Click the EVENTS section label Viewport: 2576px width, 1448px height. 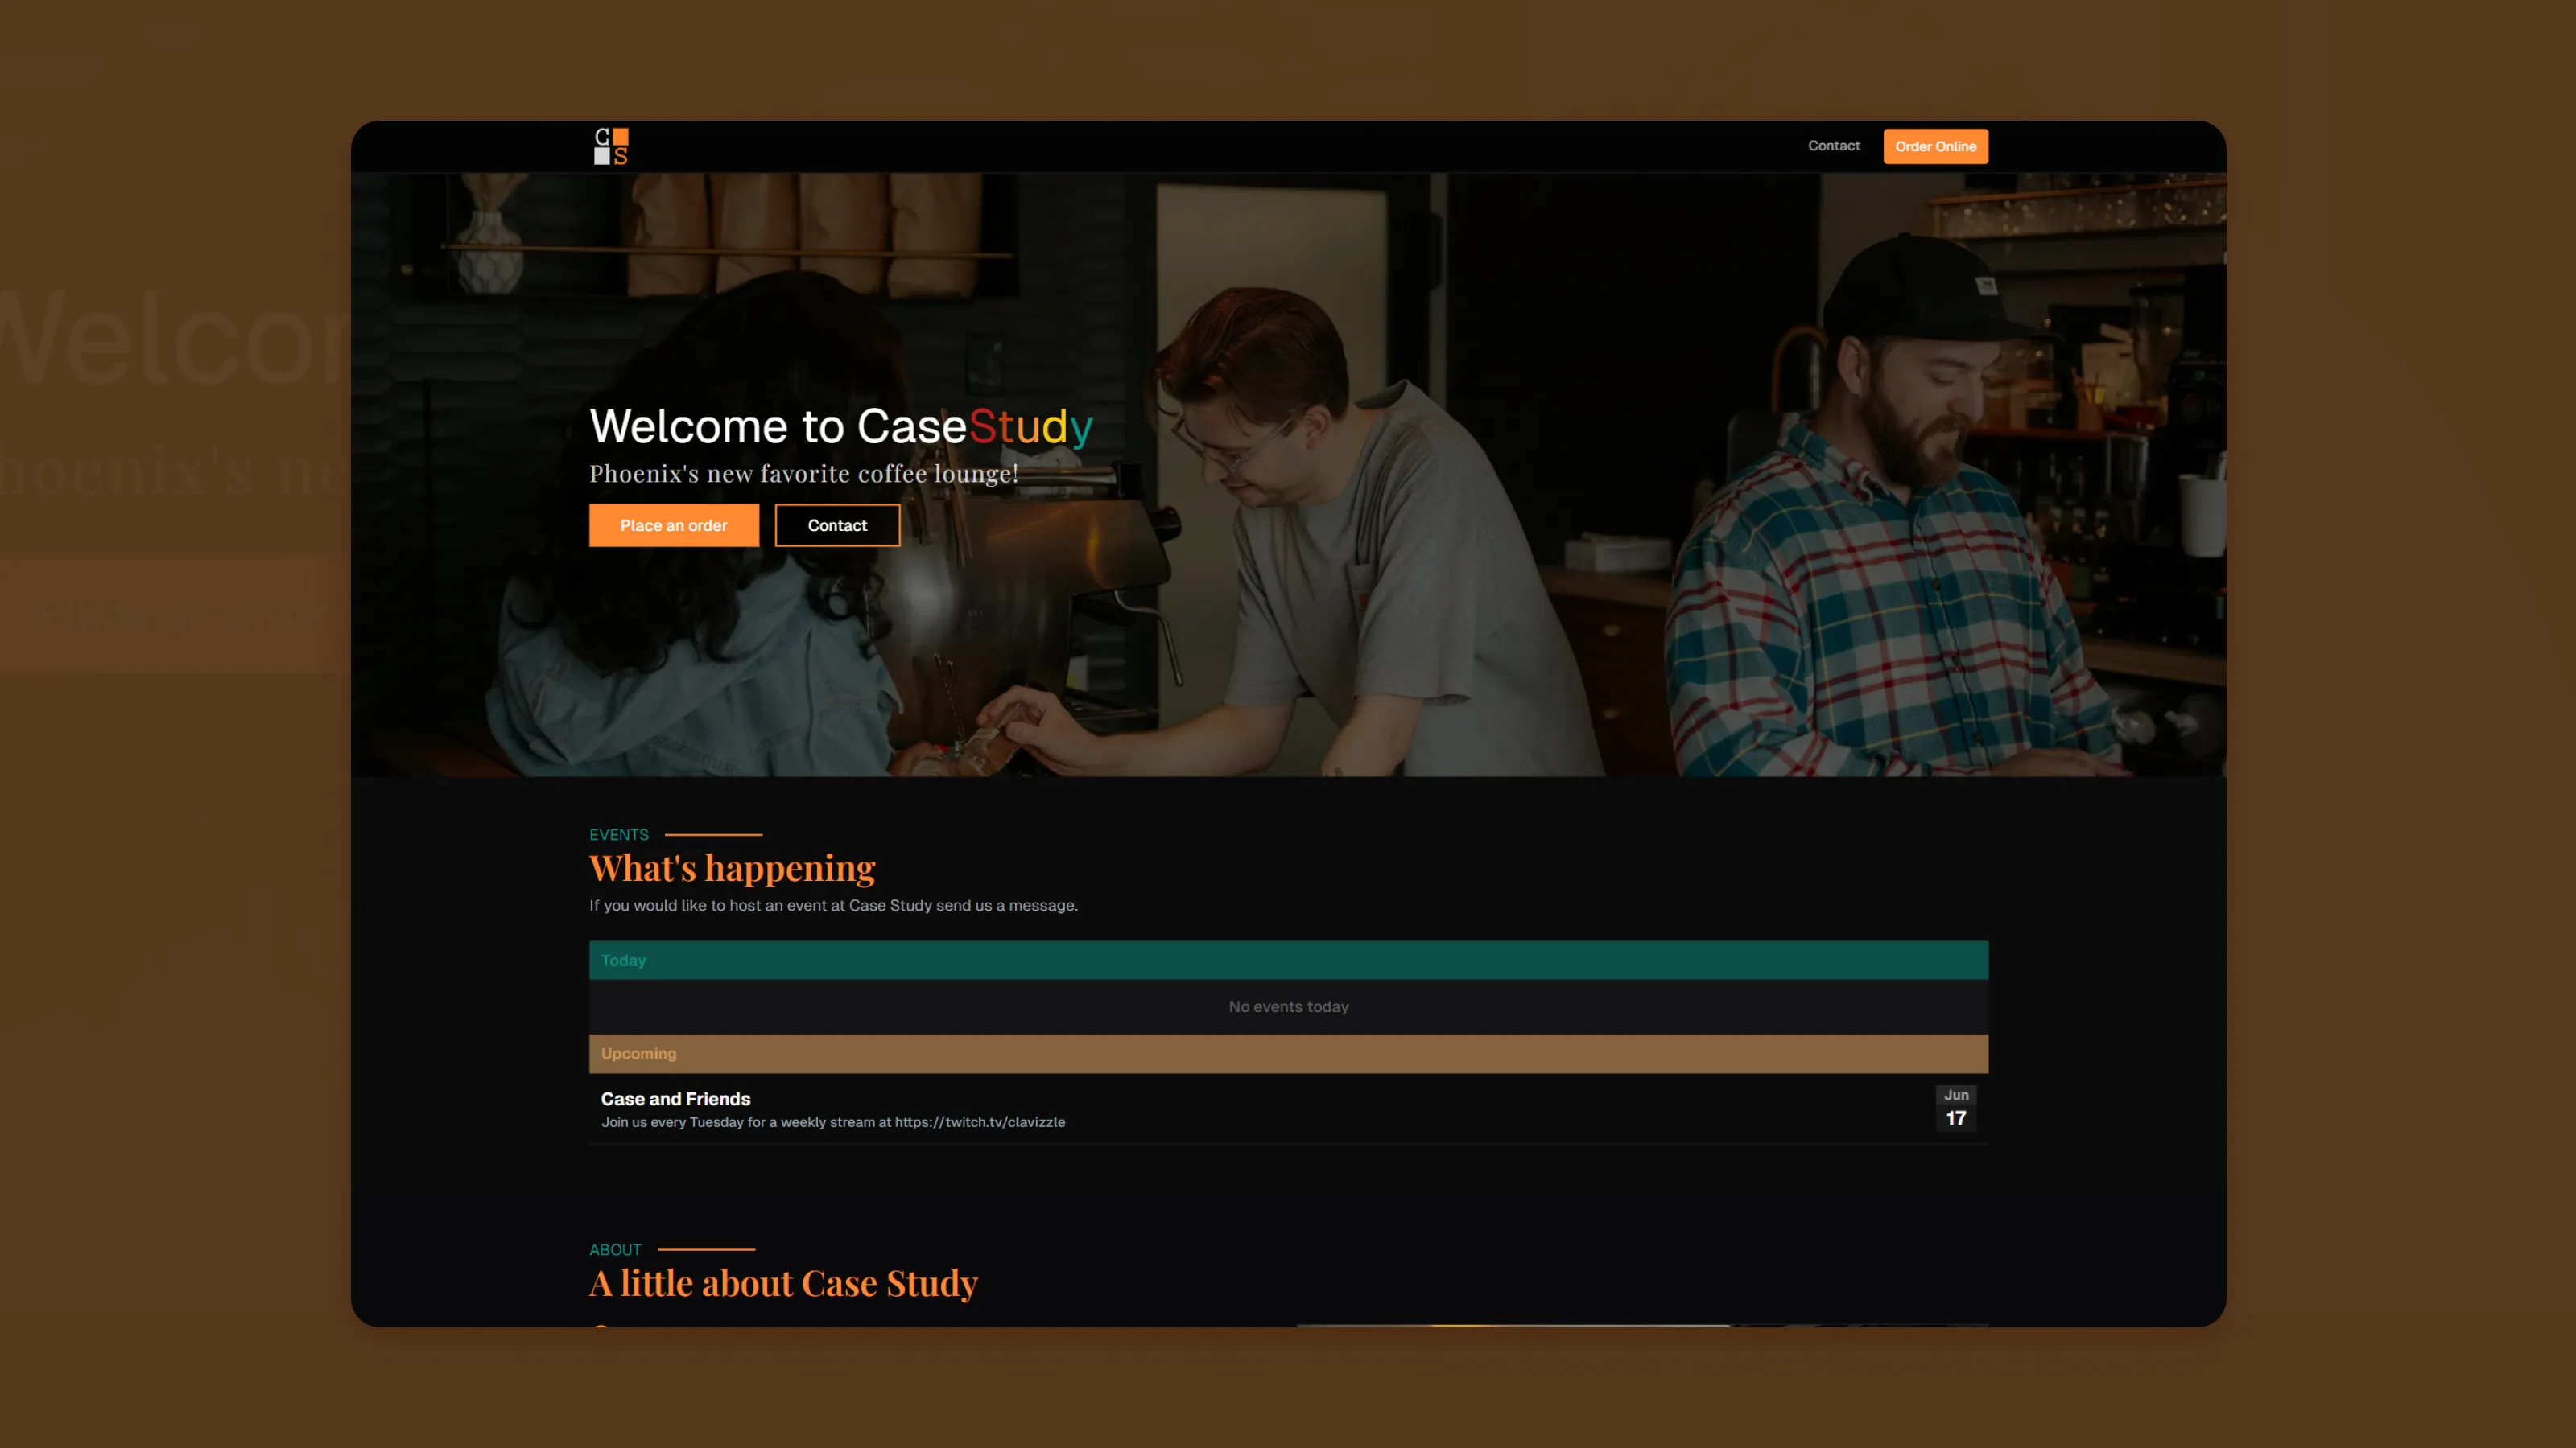click(x=618, y=834)
